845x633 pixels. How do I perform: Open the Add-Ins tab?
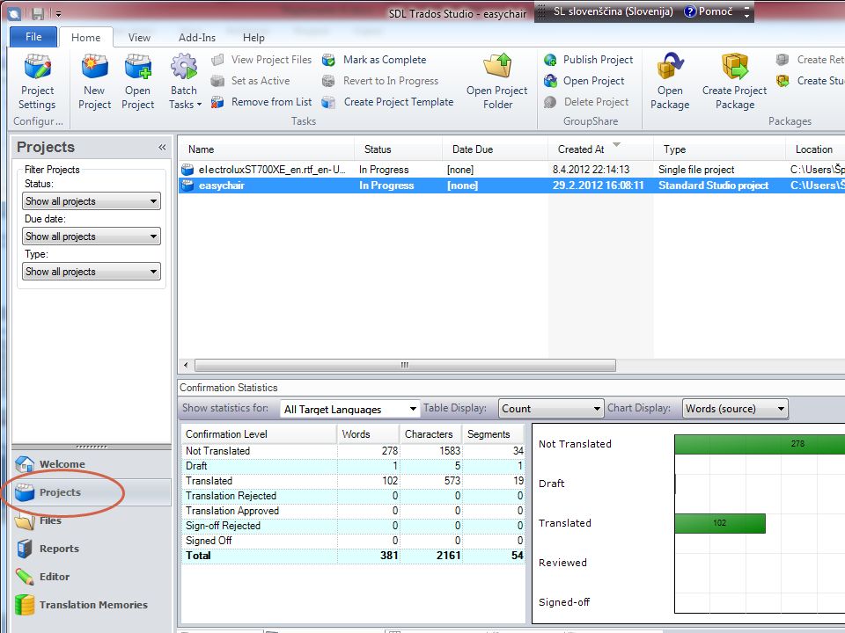click(x=196, y=37)
